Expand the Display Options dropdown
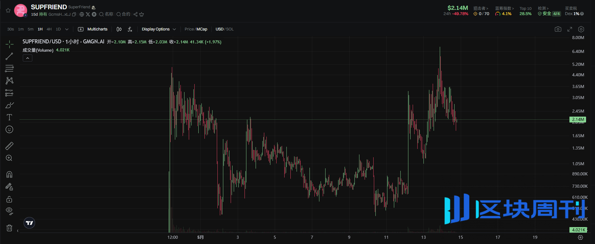Screen dimensions: 595x244 pyautogui.click(x=159, y=29)
